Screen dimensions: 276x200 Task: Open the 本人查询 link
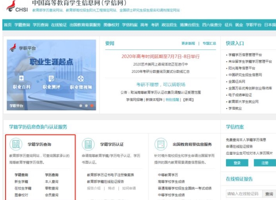52,182
